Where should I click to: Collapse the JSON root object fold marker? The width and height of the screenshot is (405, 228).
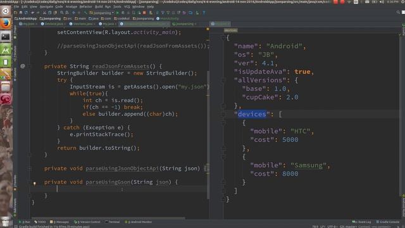(223, 38)
